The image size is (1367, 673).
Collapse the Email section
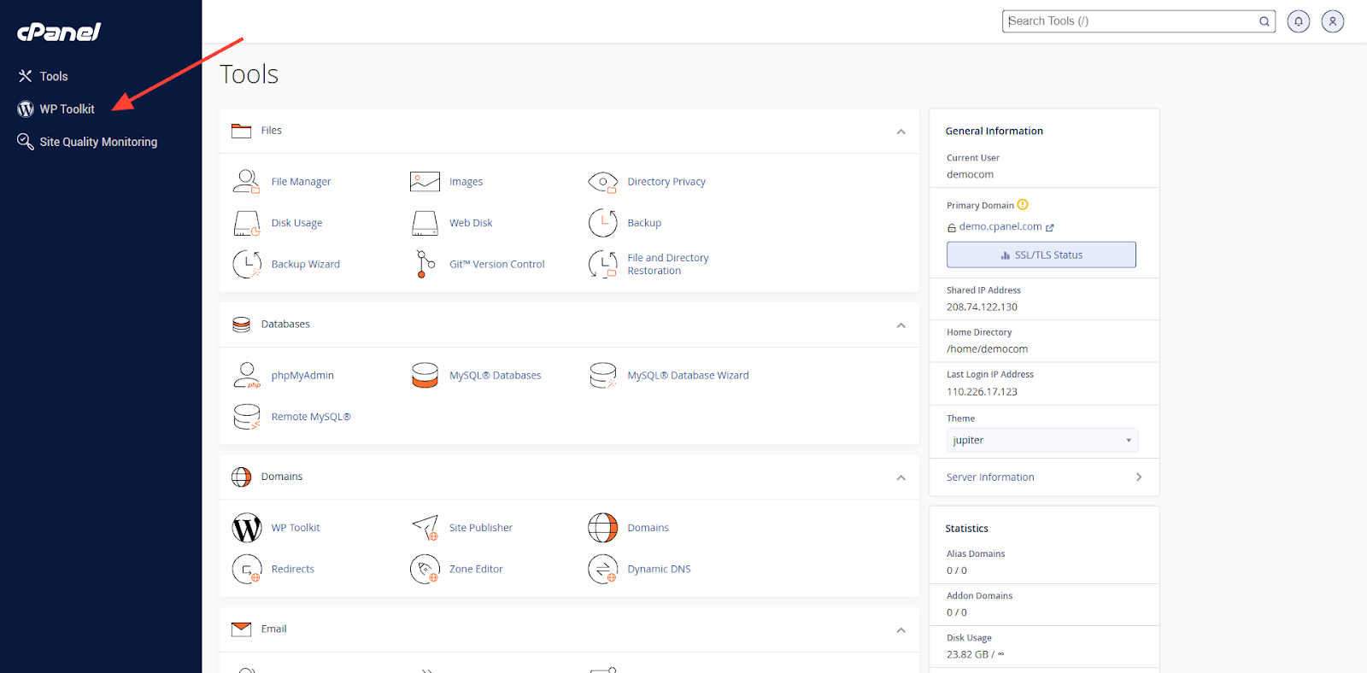tap(901, 630)
